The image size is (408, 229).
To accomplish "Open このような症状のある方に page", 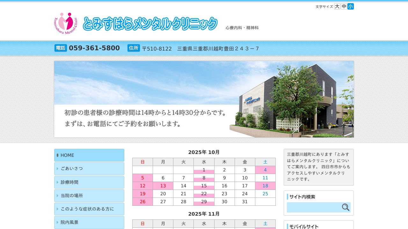I will [89, 209].
